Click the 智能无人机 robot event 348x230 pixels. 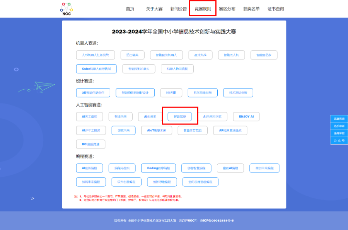click(231, 55)
